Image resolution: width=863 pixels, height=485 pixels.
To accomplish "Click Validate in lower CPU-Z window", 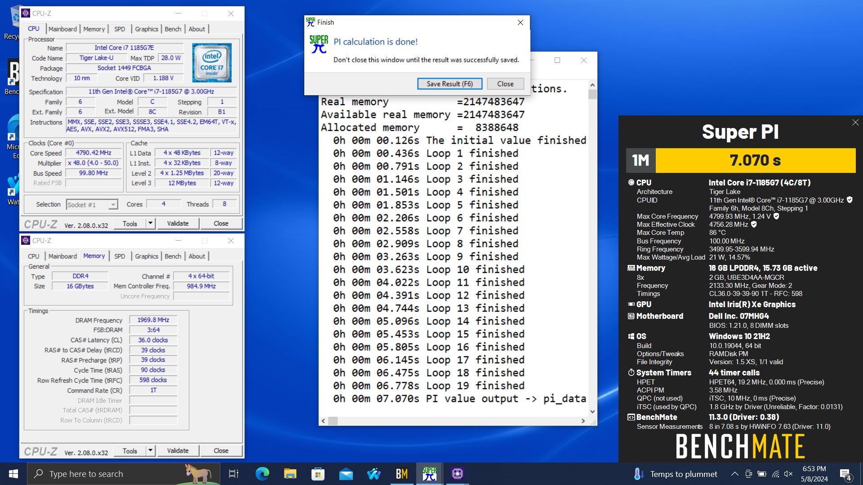I will pos(178,450).
